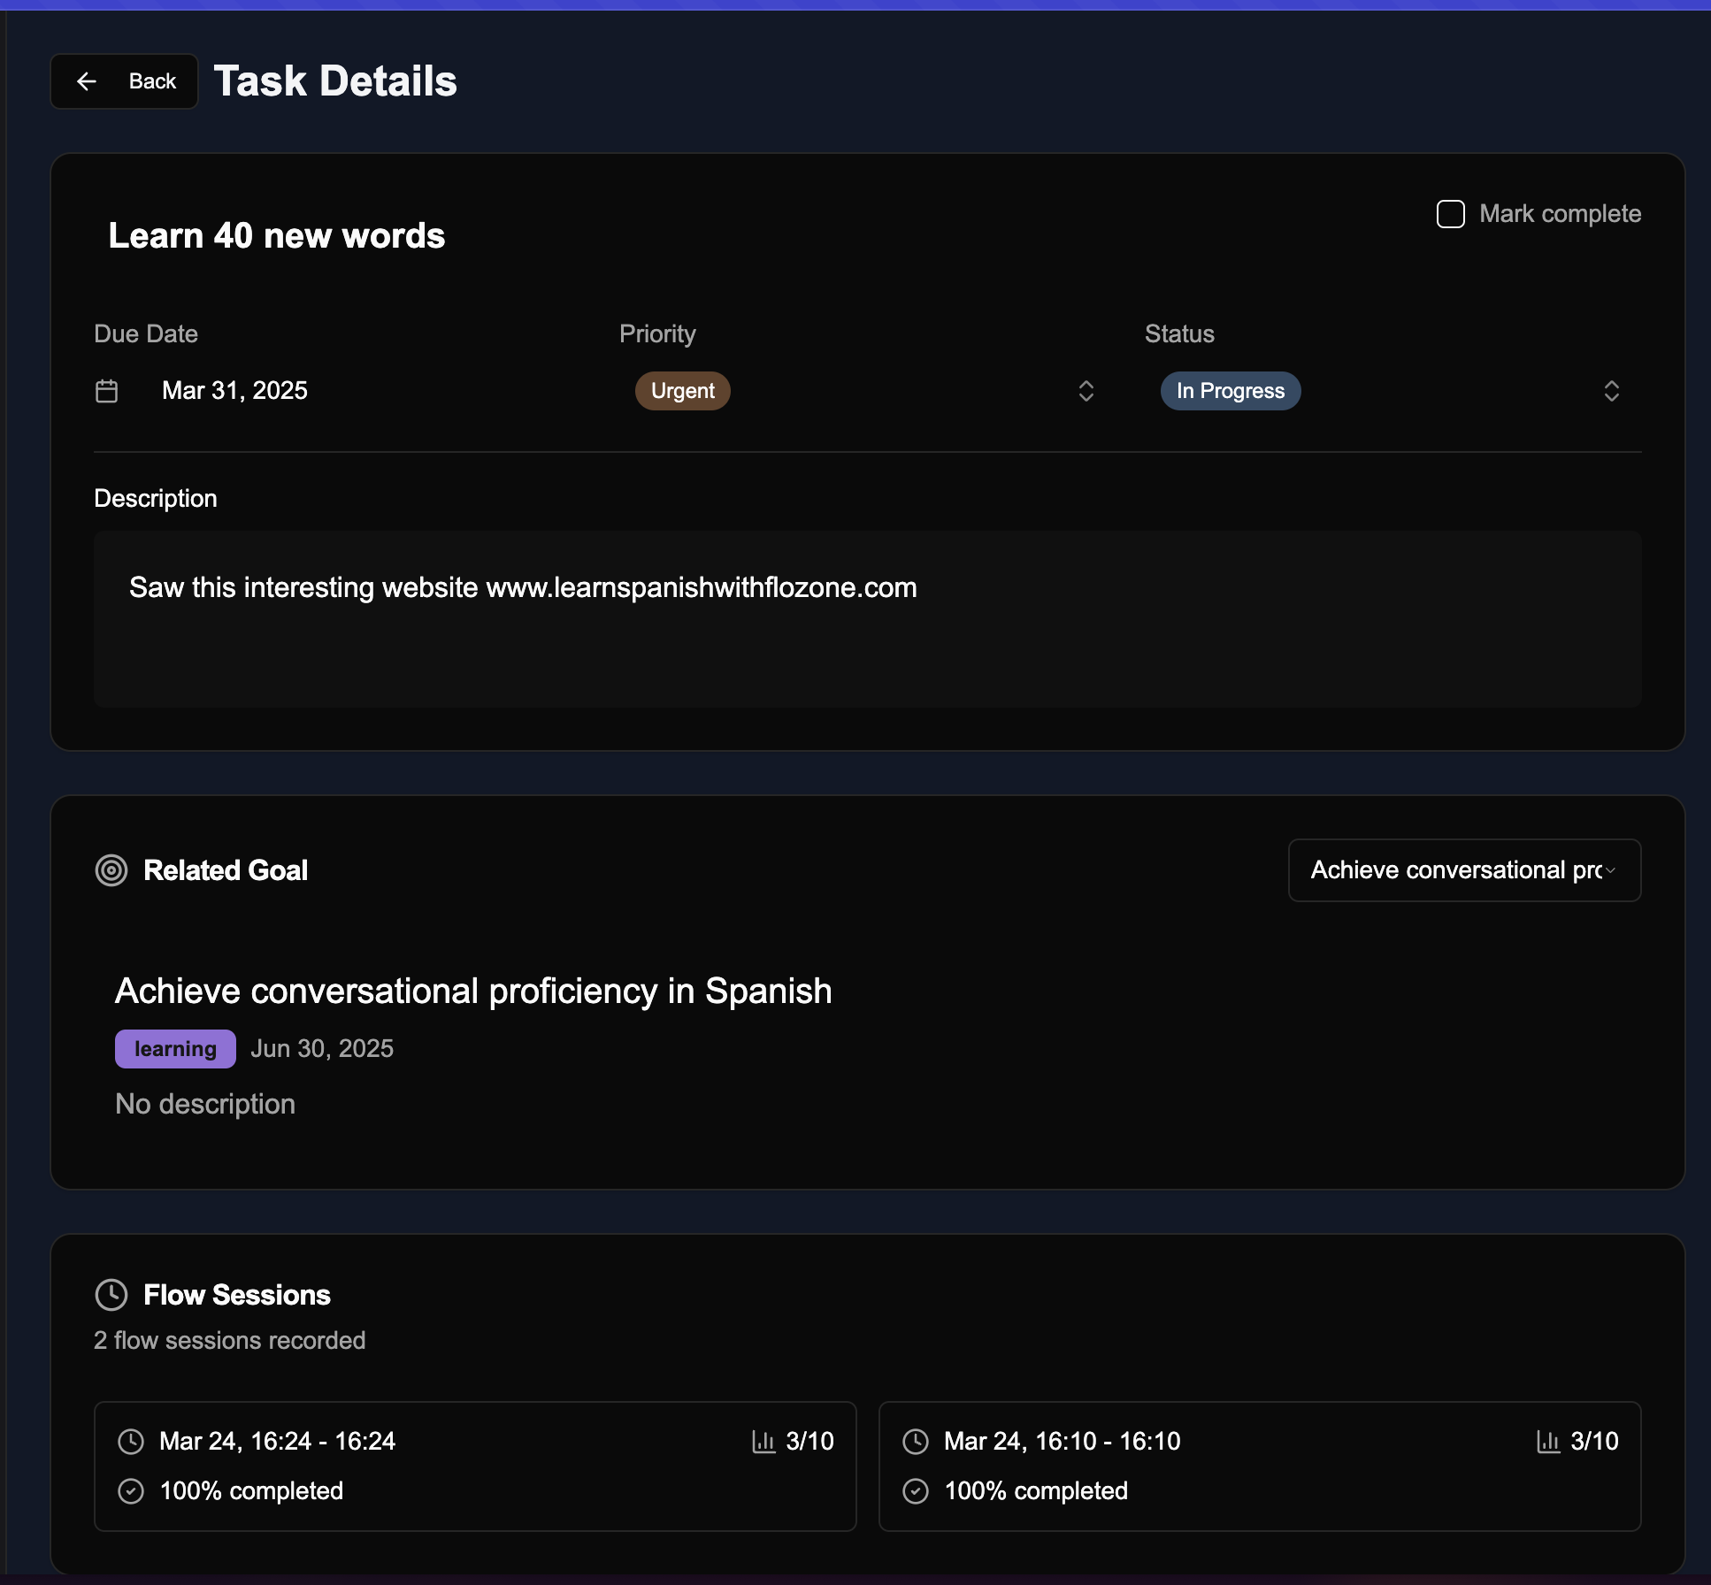Click the clock icon on the 16:10 session
This screenshot has width=1711, height=1585.
[917, 1441]
